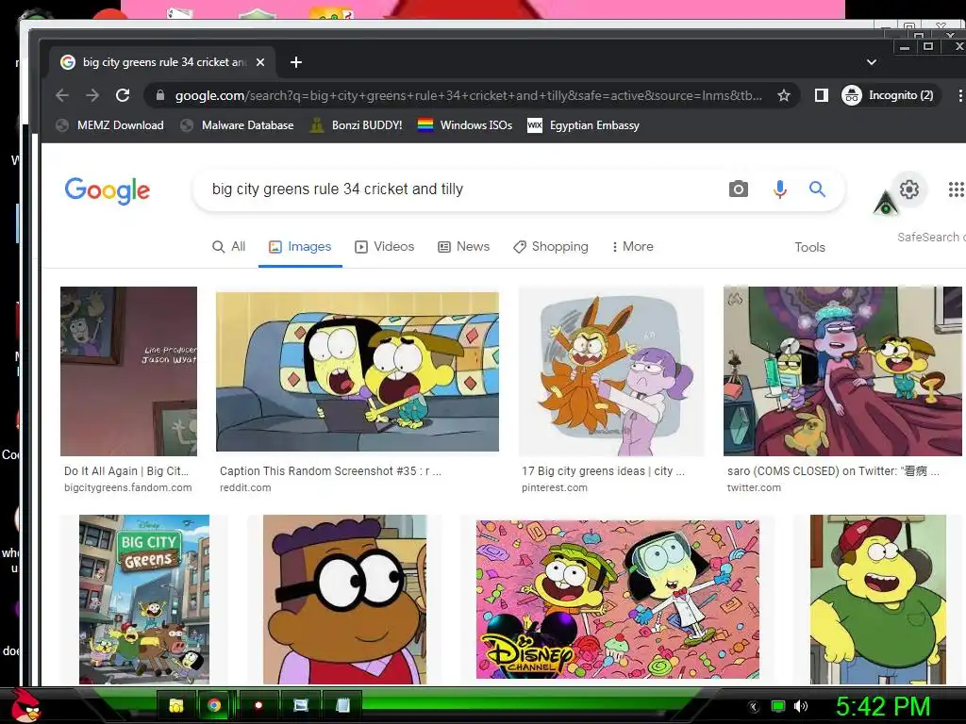The image size is (966, 724).
Task: Open Bonzi BUDDY! bookmark
Action: [x=356, y=125]
